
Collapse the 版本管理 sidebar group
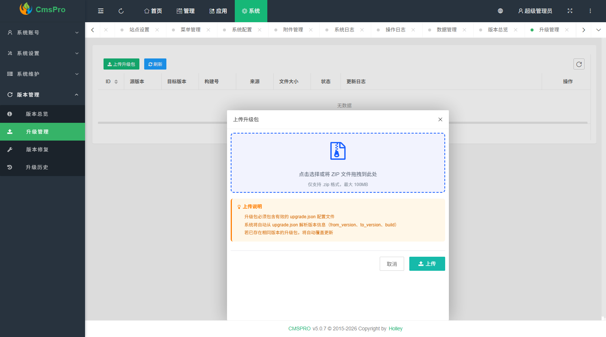click(43, 95)
